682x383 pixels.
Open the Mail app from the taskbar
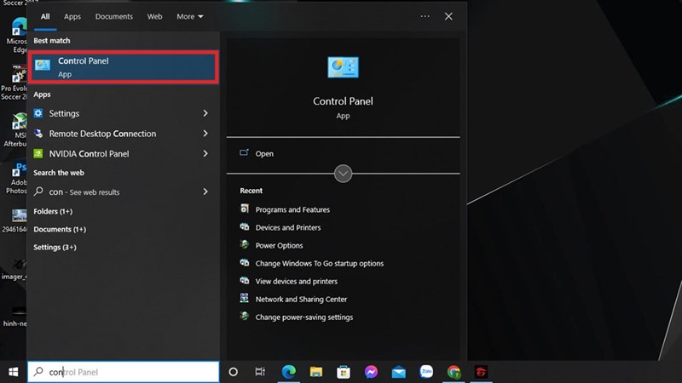pyautogui.click(x=398, y=372)
